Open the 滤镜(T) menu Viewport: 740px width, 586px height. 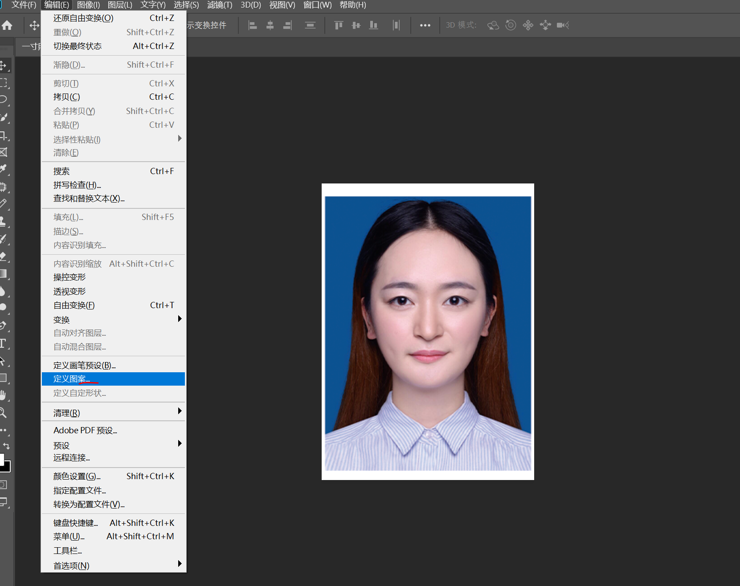click(x=220, y=5)
